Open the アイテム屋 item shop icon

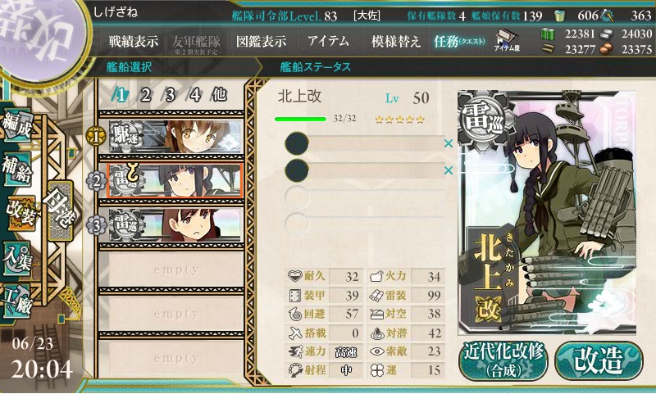pyautogui.click(x=506, y=40)
